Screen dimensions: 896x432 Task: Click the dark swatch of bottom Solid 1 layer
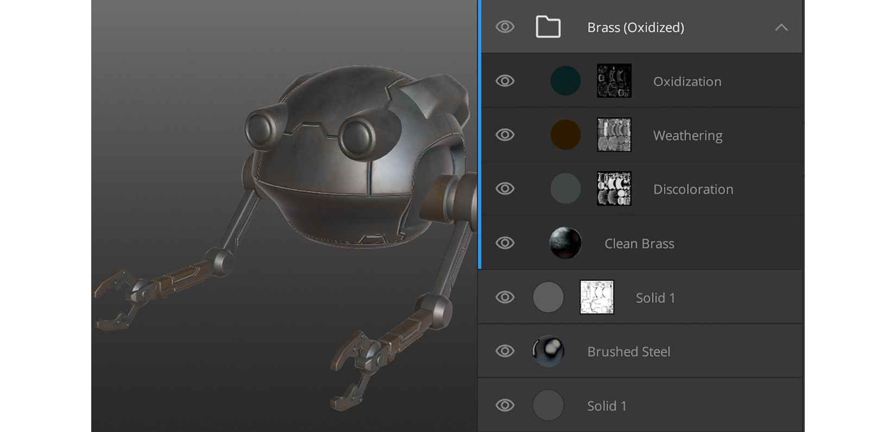click(548, 405)
